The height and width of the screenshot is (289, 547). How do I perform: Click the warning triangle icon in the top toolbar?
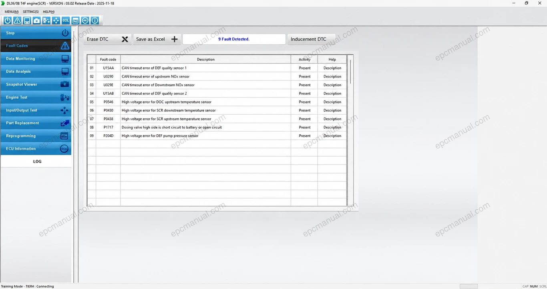coord(17,20)
